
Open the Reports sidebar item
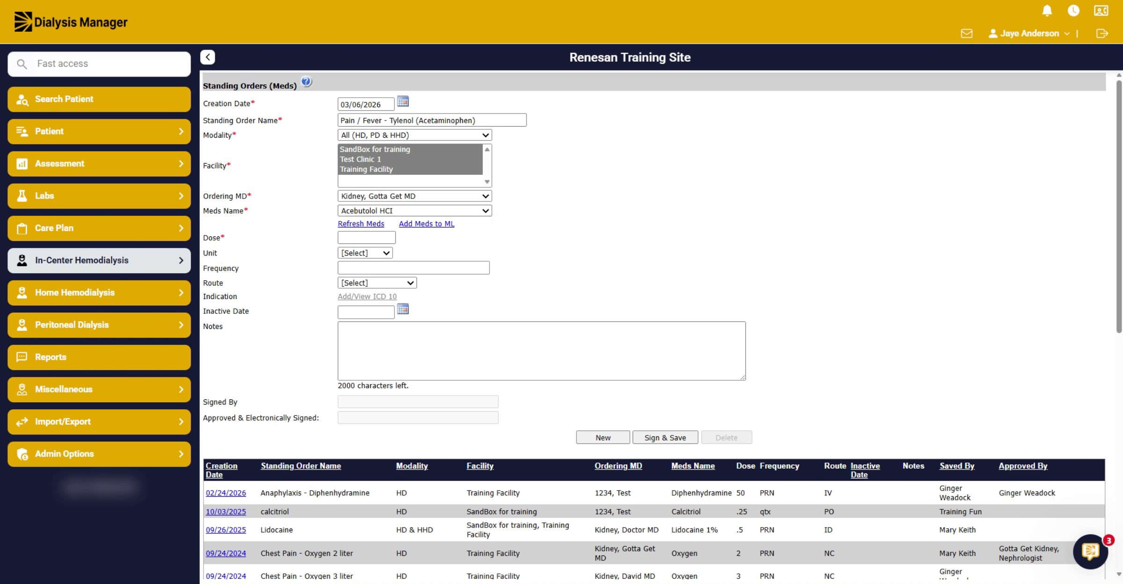click(99, 357)
